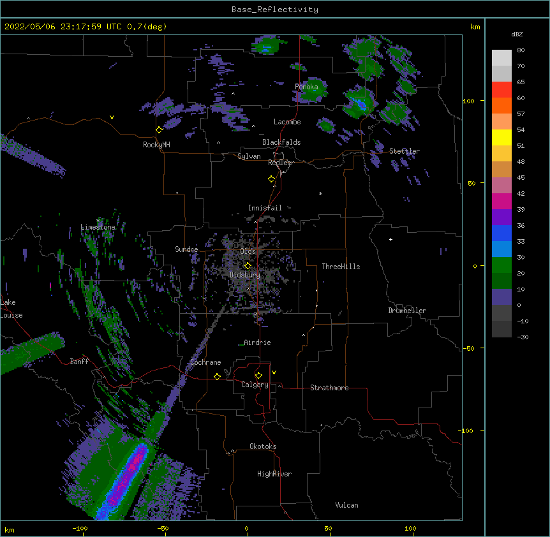Select the yellow diamond marker south of RedDeer
This screenshot has height=537, width=550.
coord(272,179)
